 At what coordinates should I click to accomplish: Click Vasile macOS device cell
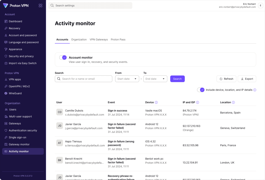tap(153, 111)
